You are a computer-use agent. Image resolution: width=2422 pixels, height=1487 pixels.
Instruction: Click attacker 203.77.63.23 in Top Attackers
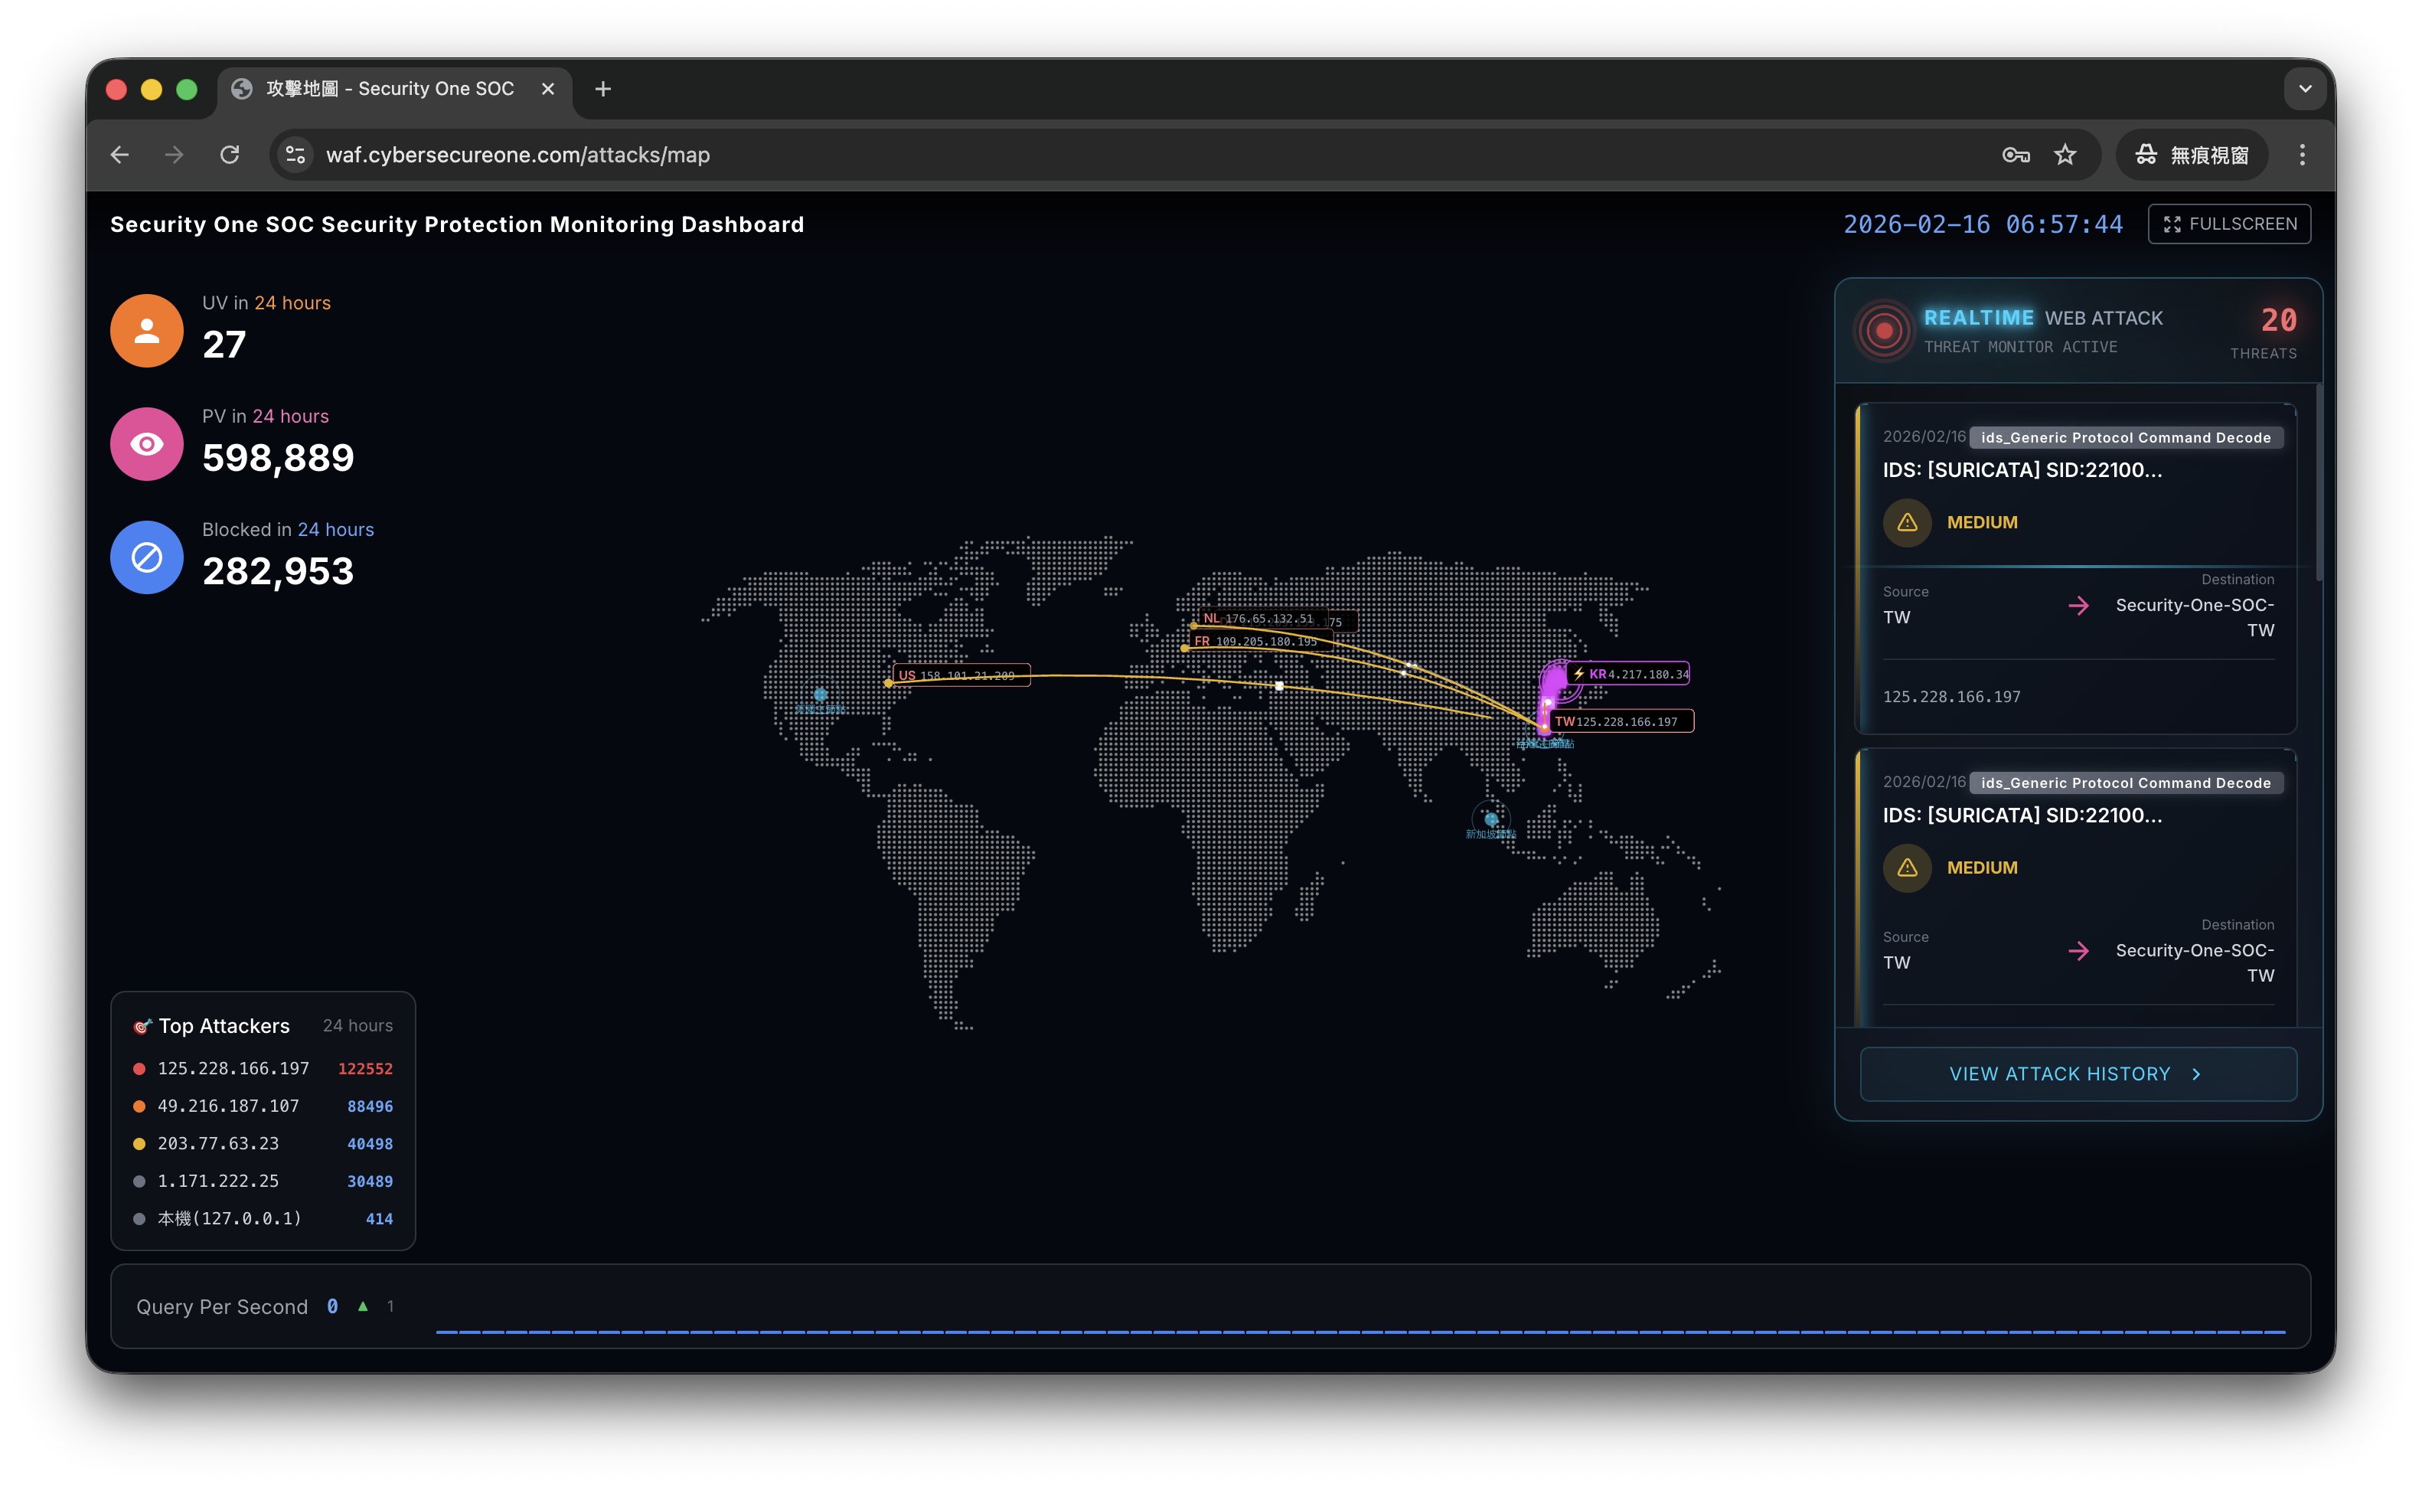click(263, 1144)
